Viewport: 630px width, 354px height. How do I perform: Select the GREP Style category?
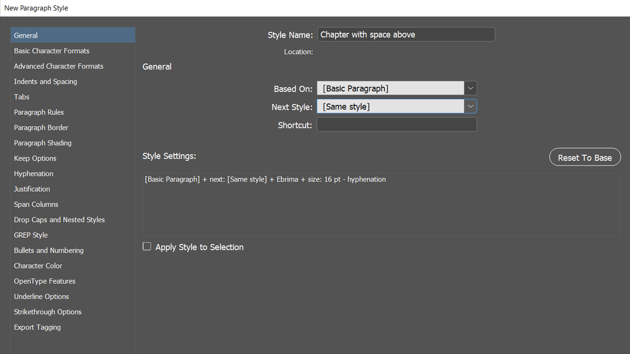31,235
